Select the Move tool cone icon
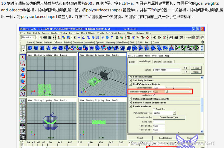This screenshot has height=148, width=224. click(x=23, y=69)
